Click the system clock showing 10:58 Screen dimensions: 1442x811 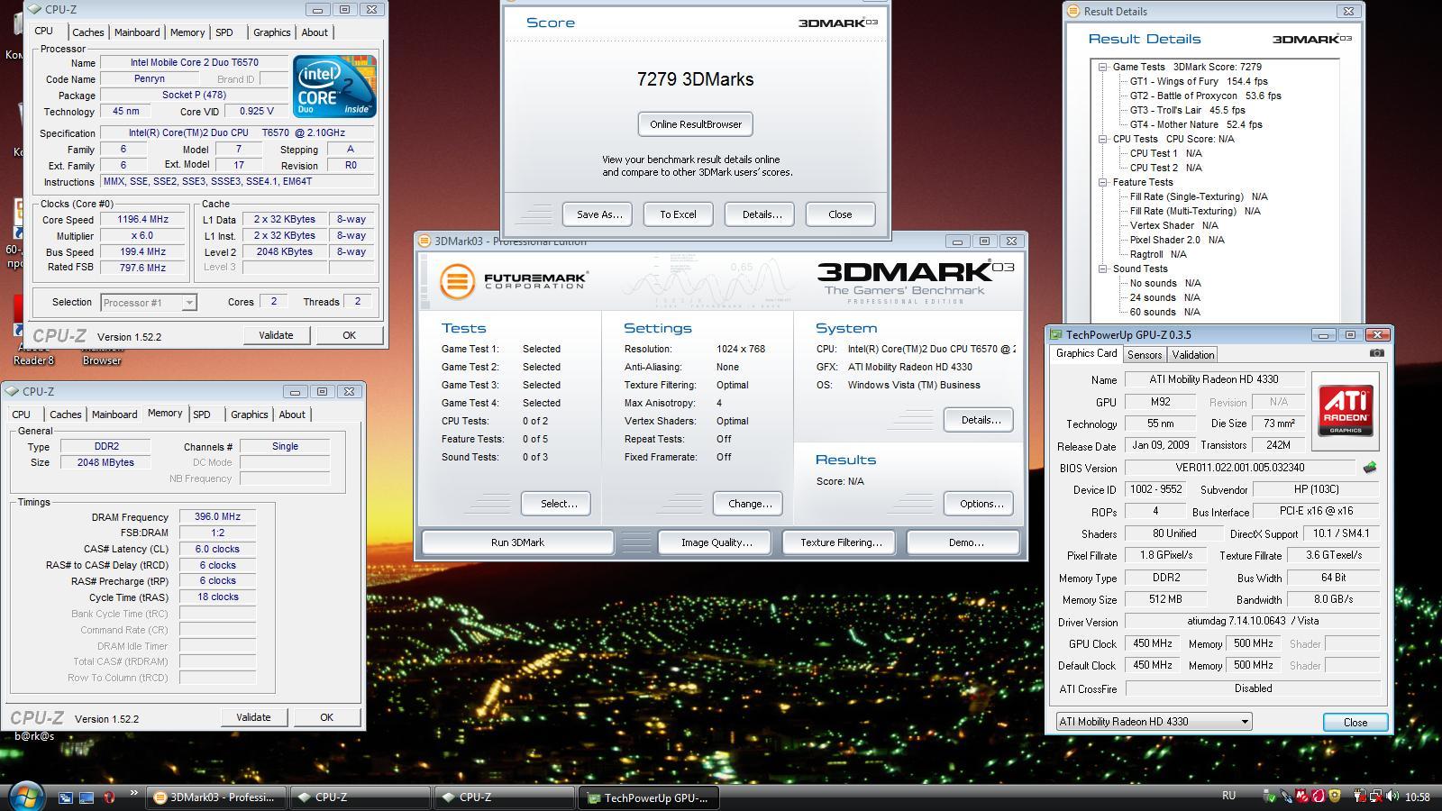coord(1418,797)
